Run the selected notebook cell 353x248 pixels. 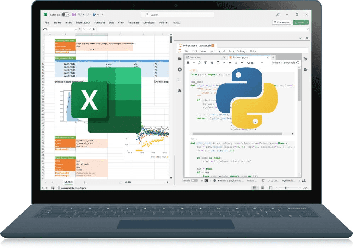click(224, 63)
